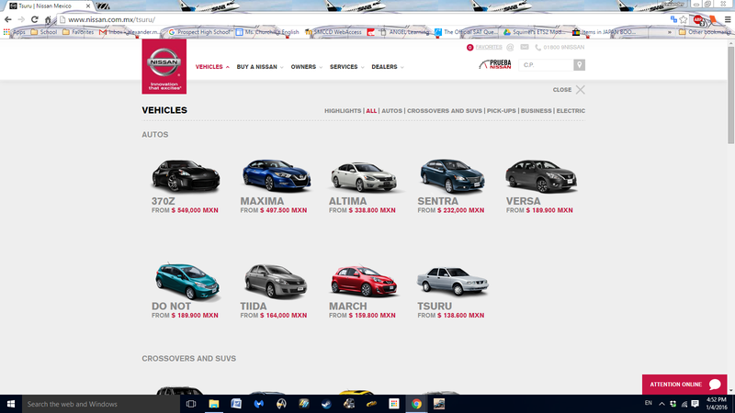Open the Attention Online chat bubble
Viewport: 735px width, 413px height.
715,385
